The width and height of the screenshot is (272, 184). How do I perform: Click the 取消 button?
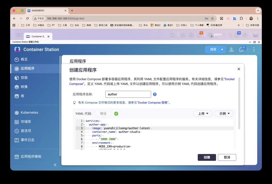point(227,157)
